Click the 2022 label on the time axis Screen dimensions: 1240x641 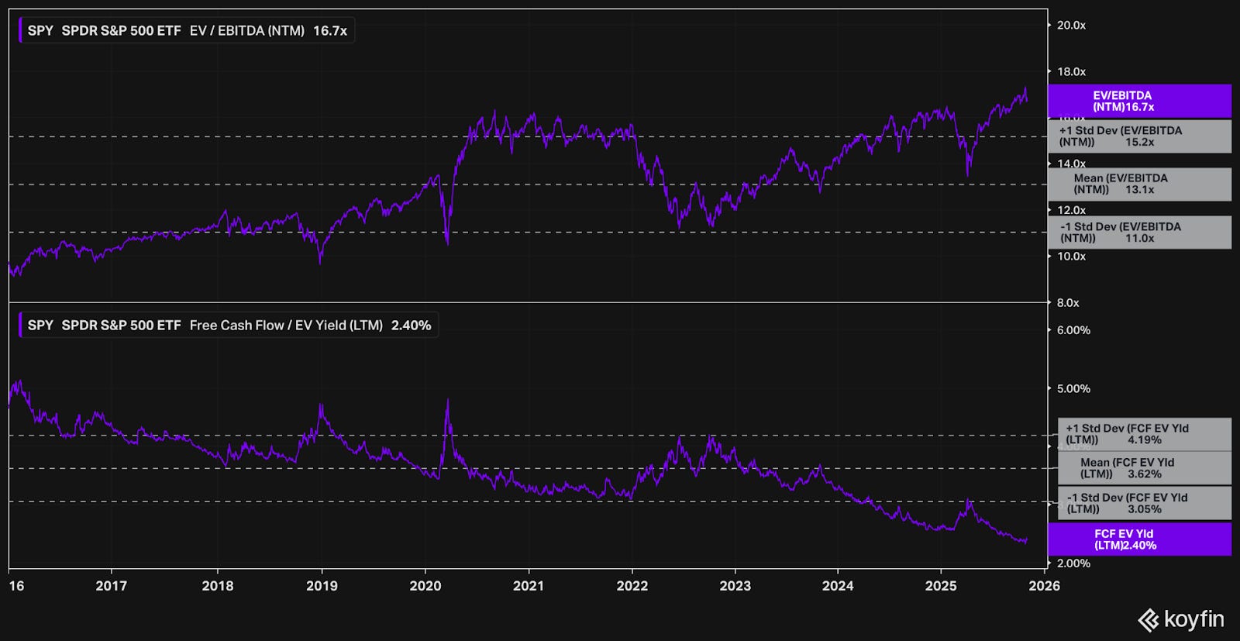(632, 586)
